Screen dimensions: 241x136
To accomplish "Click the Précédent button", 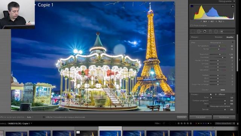I will pos(201,117).
